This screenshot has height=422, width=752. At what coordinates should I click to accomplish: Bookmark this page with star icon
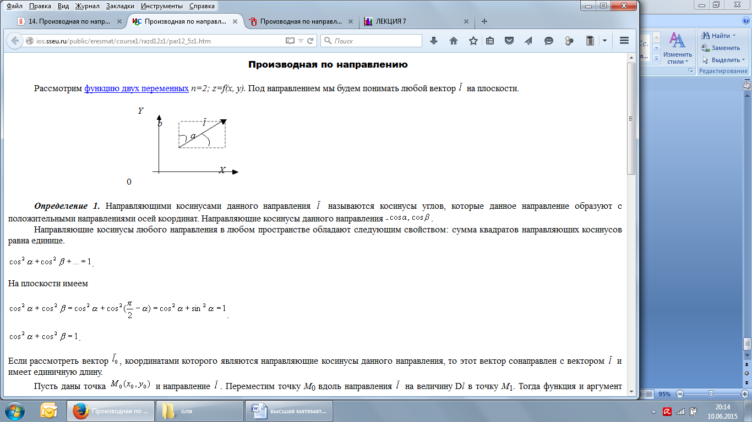click(x=473, y=41)
